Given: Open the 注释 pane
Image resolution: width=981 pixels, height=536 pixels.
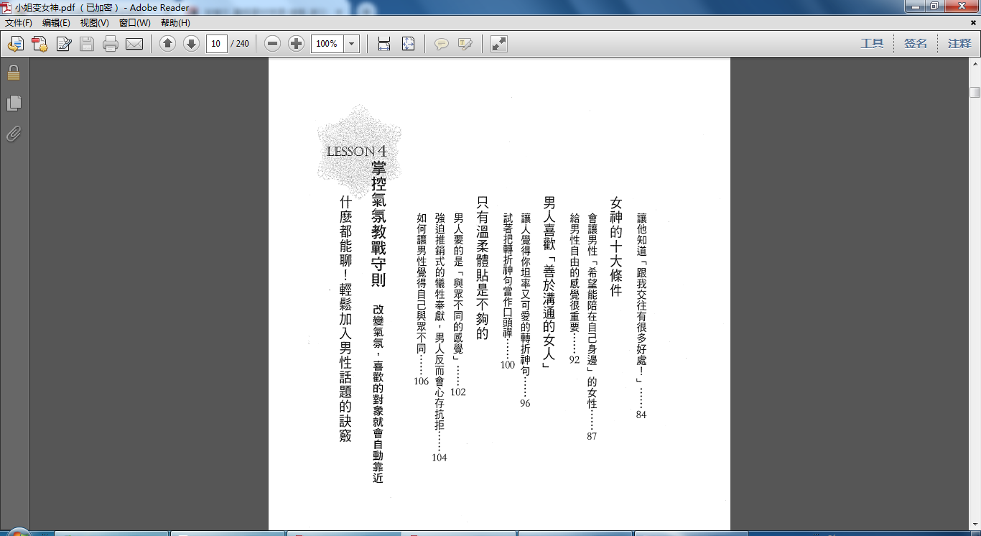Looking at the screenshot, I should [959, 44].
